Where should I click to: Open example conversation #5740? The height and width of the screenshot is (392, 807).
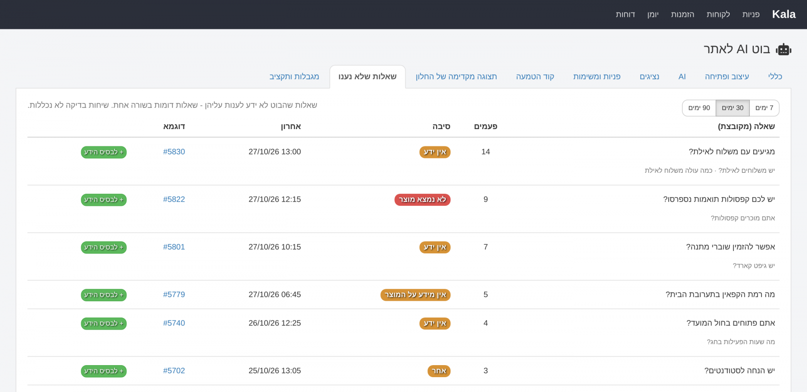174,323
